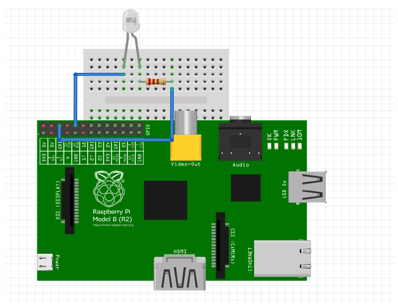The image size is (398, 304).
Task: Click the Raspberry Pi raspberry logo
Action: point(109,188)
